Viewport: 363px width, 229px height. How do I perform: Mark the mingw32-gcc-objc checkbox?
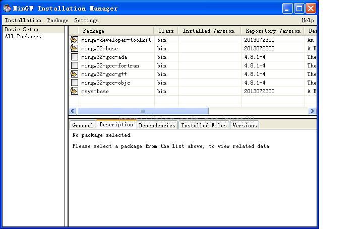coord(75,83)
